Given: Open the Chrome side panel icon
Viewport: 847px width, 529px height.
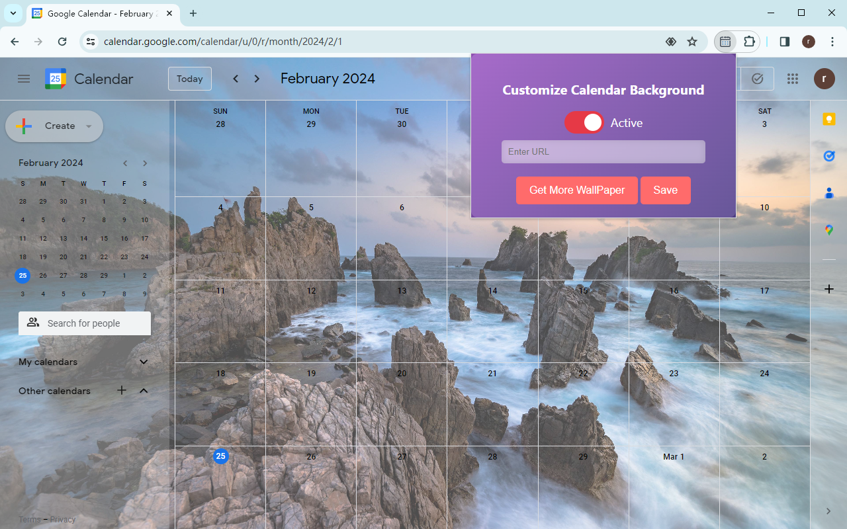Looking at the screenshot, I should point(785,42).
